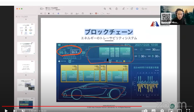Select the page 9 thumbnail with car photos
The width and height of the screenshot is (194, 112).
[26, 85]
